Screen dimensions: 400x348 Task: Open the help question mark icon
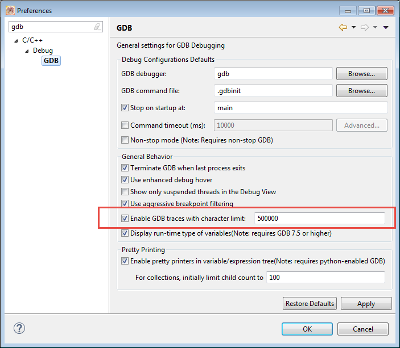pos(19,328)
